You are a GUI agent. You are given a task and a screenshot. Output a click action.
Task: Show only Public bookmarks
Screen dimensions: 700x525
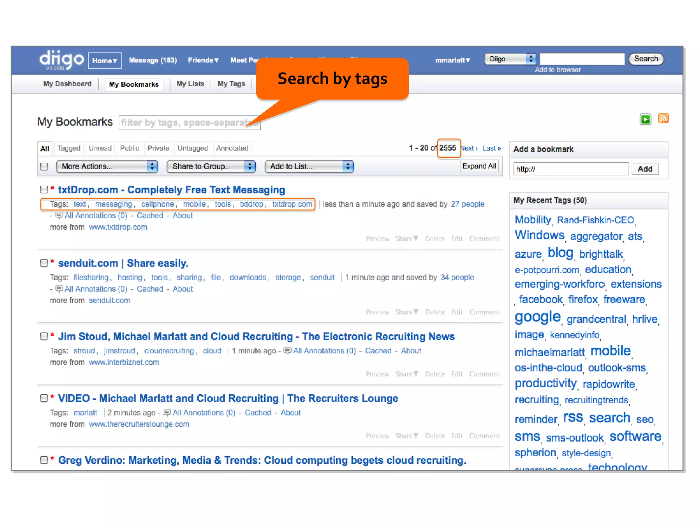point(130,148)
